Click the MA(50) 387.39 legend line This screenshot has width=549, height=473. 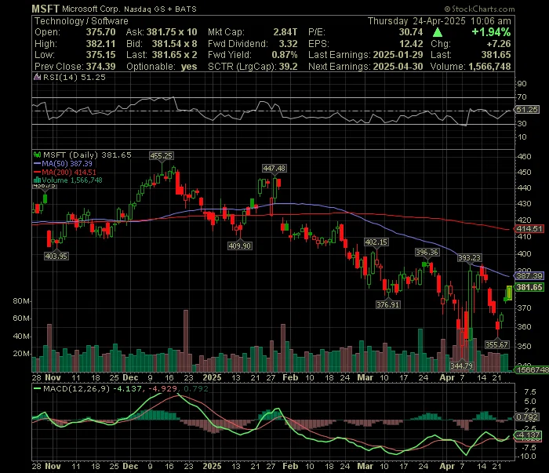tap(37, 163)
